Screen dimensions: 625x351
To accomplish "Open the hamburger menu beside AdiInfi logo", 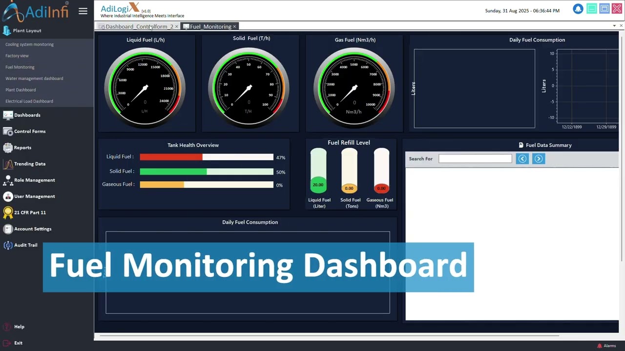I will pos(83,11).
